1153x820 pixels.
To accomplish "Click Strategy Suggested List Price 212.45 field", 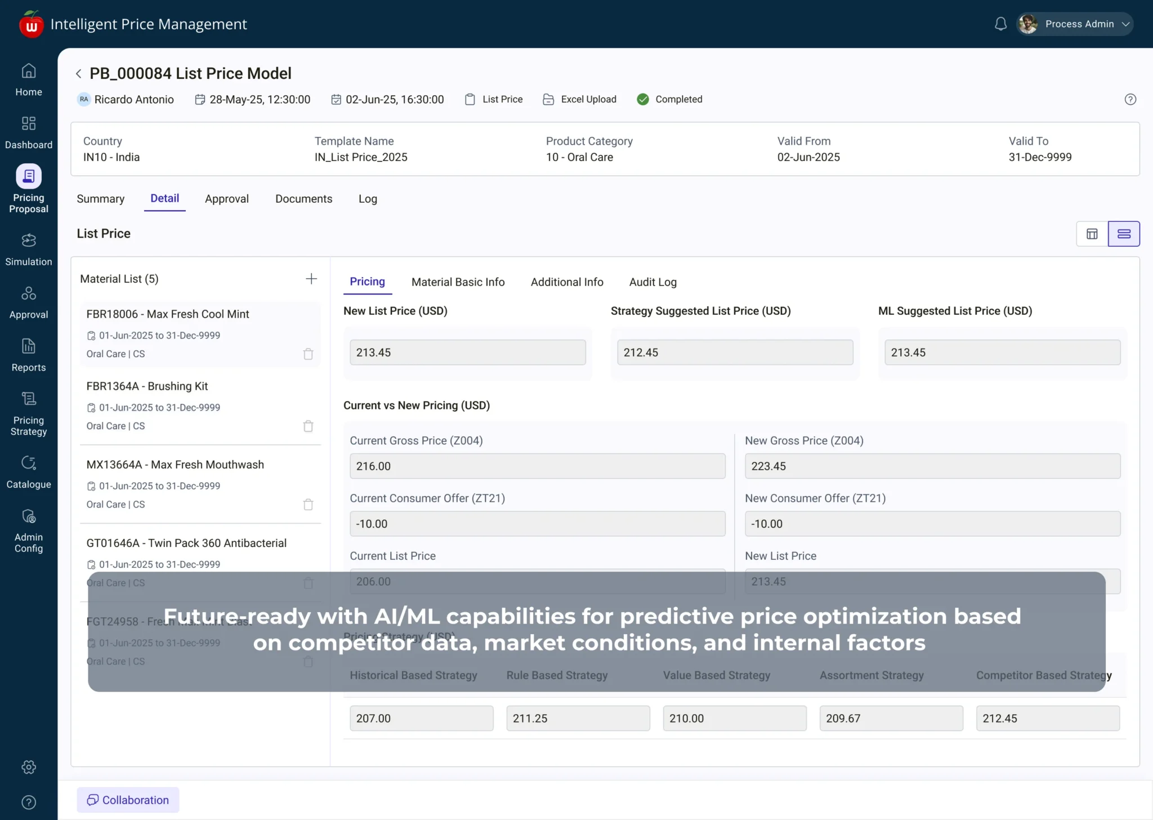I will [x=735, y=353].
